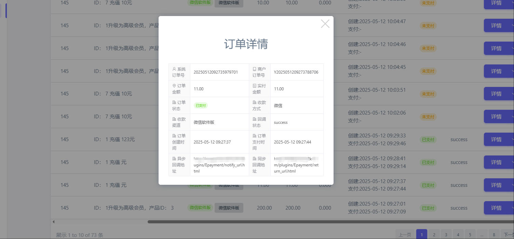514x239 pixels.
Task: Click the "展示 1 to 10 of 73 条" summary
Action: [x=80, y=235]
